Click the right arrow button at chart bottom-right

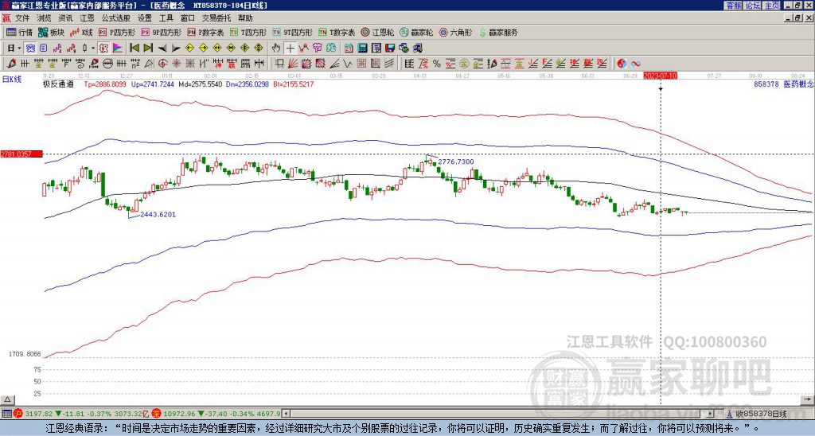808,399
